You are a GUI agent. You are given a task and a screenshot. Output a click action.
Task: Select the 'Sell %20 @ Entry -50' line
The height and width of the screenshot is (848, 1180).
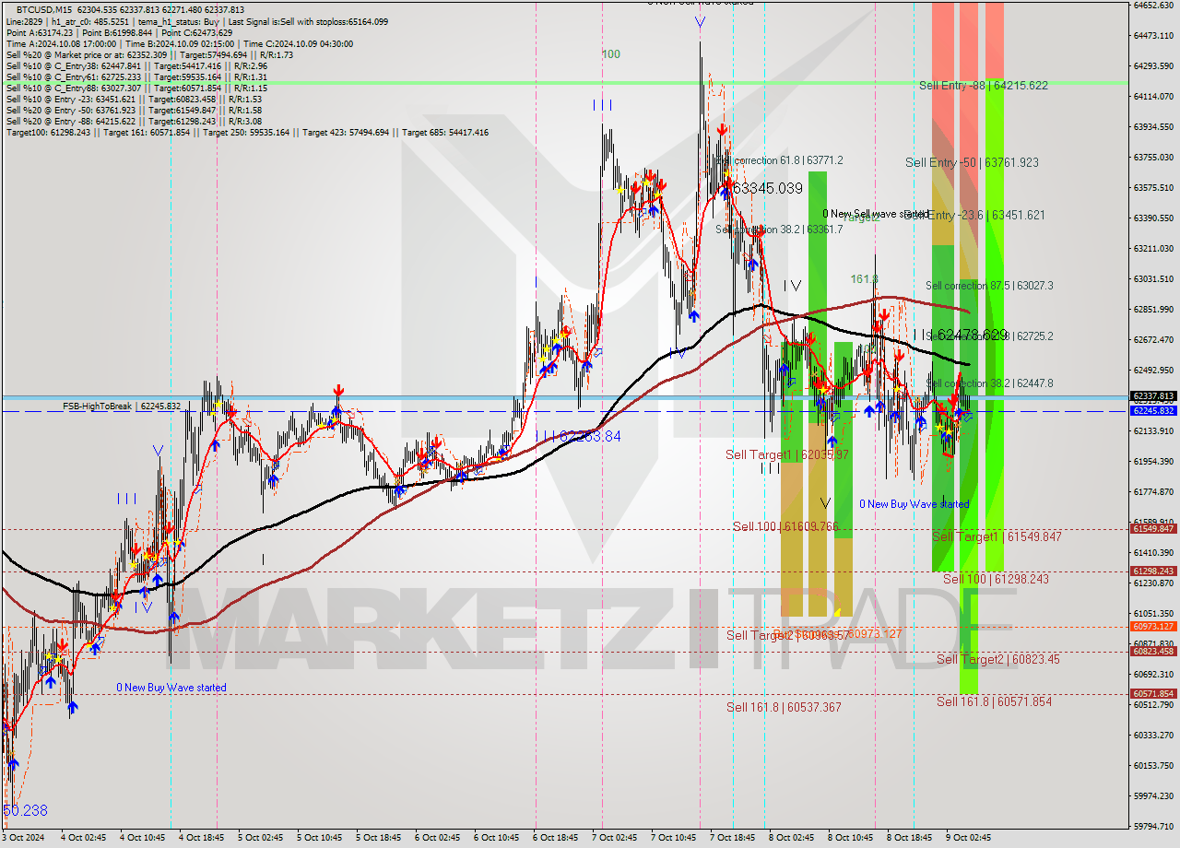click(134, 110)
